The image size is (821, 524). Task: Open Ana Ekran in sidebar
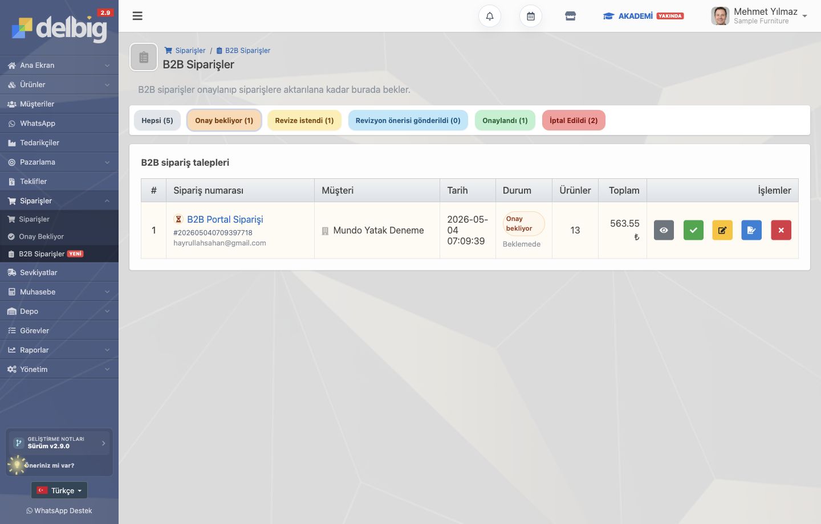pos(59,65)
